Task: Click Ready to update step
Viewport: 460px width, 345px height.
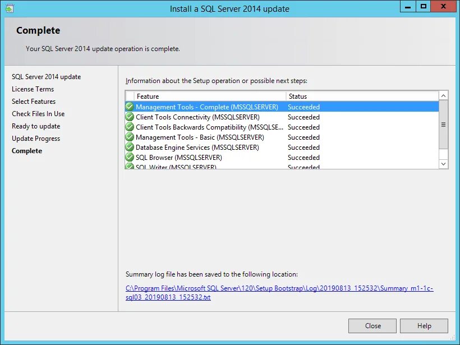Action: (x=36, y=126)
